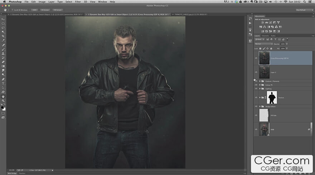Expand the Lighting group
This screenshot has width=315, height=175.
click(x=260, y=89)
